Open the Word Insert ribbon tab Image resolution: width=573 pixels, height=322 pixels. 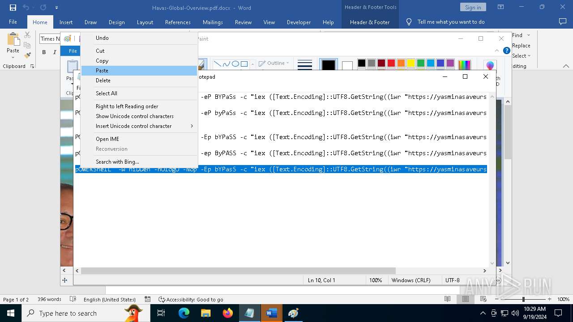(x=66, y=22)
